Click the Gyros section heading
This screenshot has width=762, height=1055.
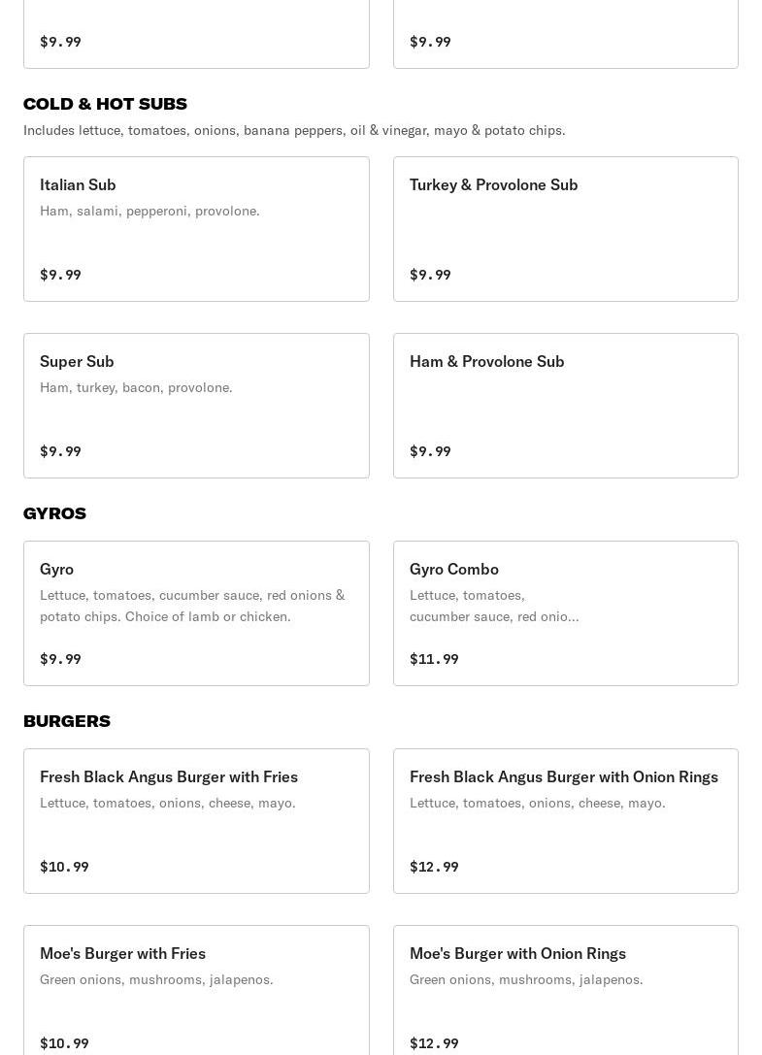point(54,513)
